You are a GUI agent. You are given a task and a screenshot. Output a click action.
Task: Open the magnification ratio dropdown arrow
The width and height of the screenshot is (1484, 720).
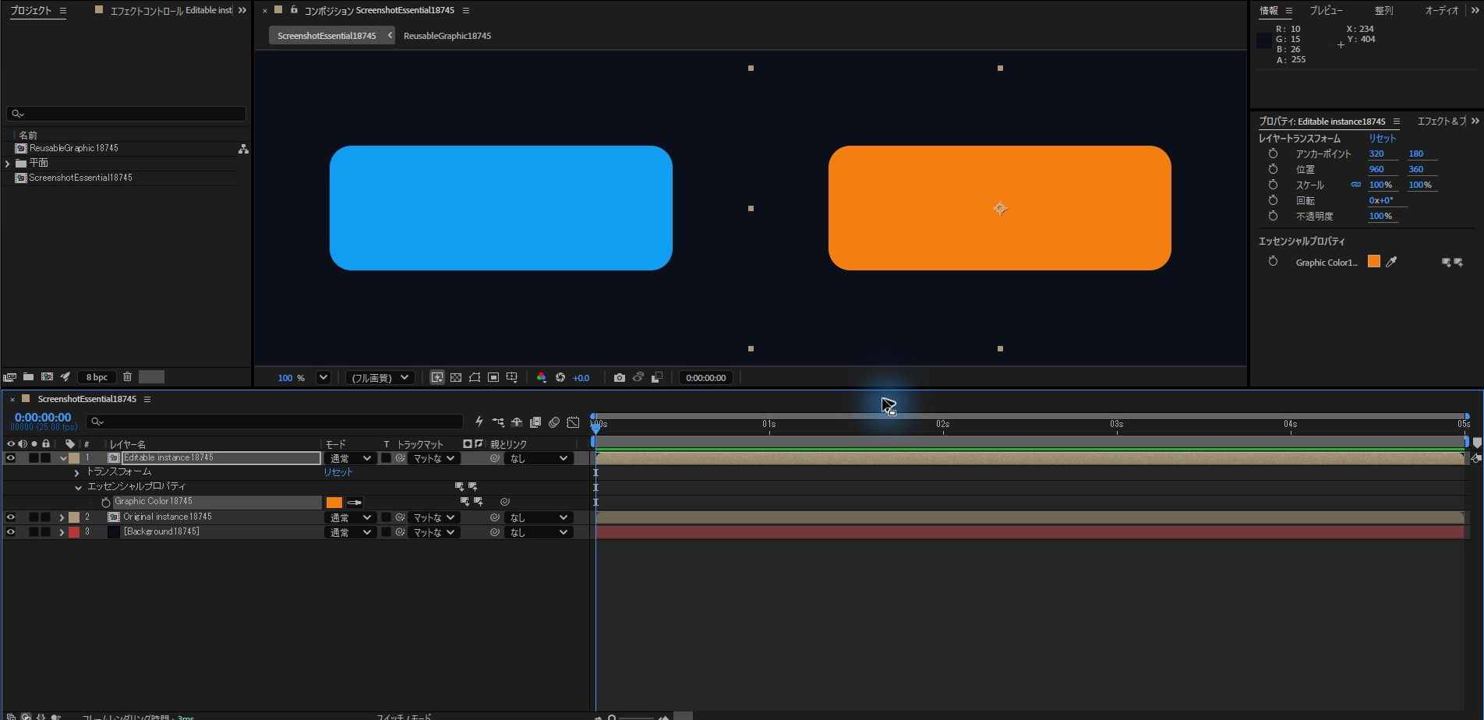click(323, 378)
